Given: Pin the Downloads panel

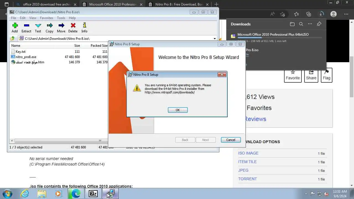Looking at the screenshot, I should (319, 24).
